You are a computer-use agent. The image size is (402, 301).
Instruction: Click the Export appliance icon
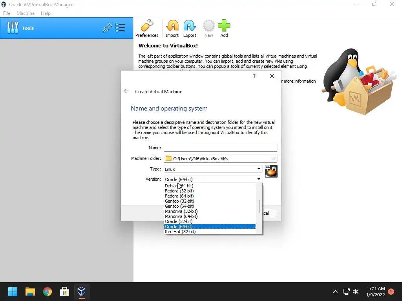coord(190,28)
